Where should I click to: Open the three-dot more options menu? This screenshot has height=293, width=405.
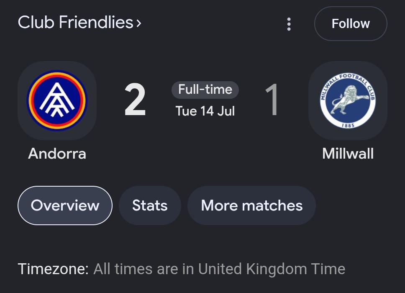289,24
